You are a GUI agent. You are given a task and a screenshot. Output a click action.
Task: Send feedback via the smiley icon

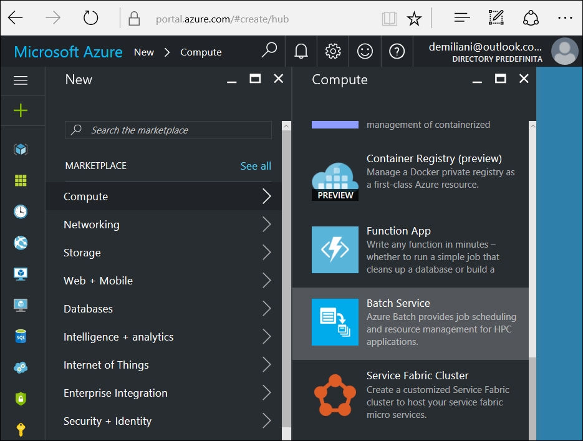(x=365, y=51)
